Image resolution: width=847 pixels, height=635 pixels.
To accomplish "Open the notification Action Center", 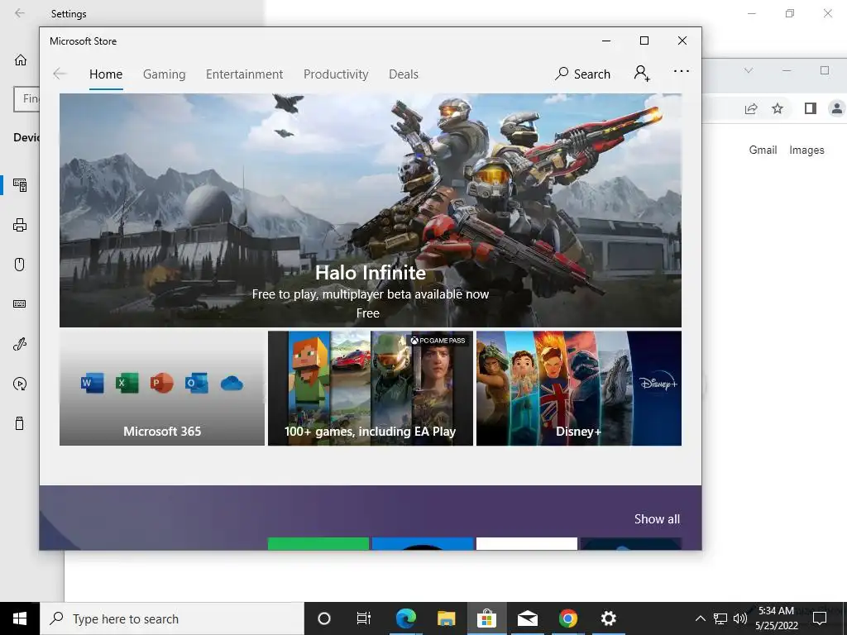I will click(x=820, y=618).
